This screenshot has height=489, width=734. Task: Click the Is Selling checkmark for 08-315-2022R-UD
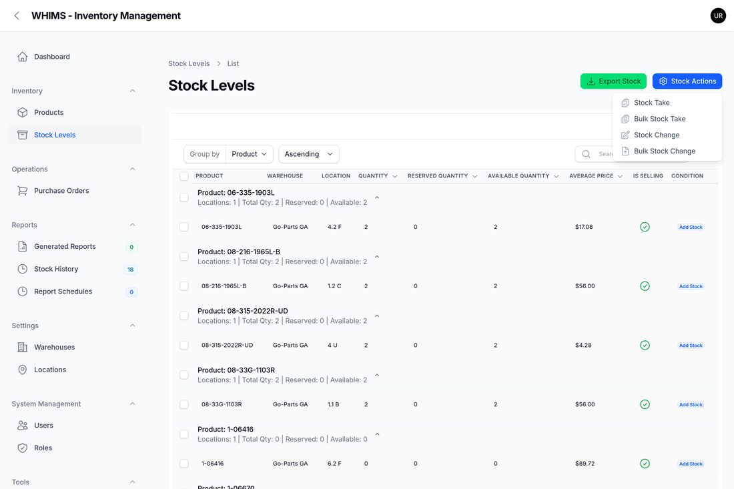click(x=645, y=346)
